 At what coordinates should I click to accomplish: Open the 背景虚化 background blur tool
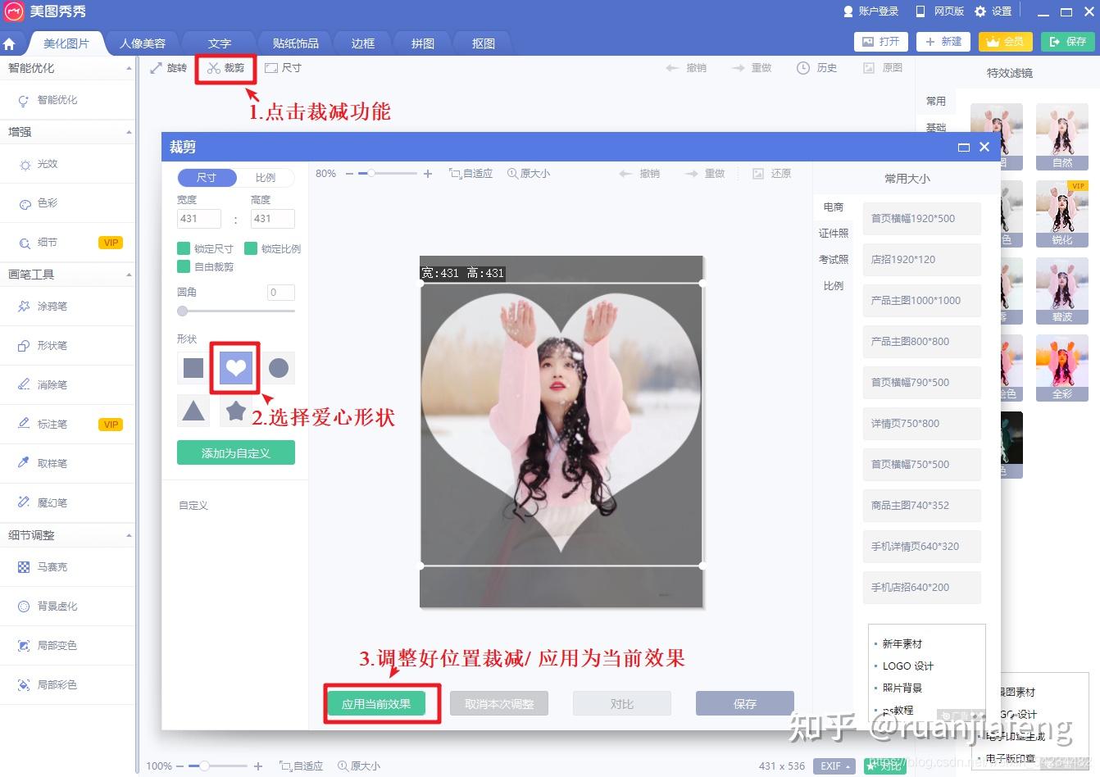tap(67, 607)
